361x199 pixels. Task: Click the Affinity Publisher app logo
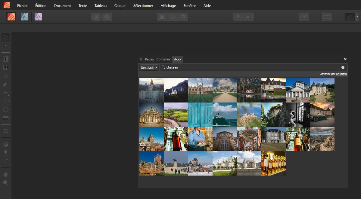pyautogui.click(x=6, y=5)
